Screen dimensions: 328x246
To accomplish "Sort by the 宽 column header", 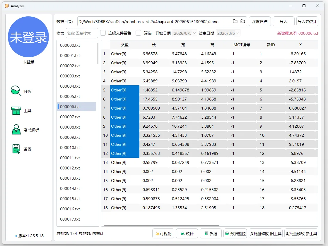I will [x=183, y=45].
